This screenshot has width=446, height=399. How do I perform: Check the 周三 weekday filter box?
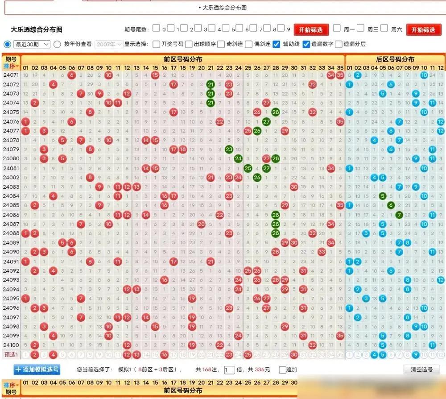click(x=360, y=28)
